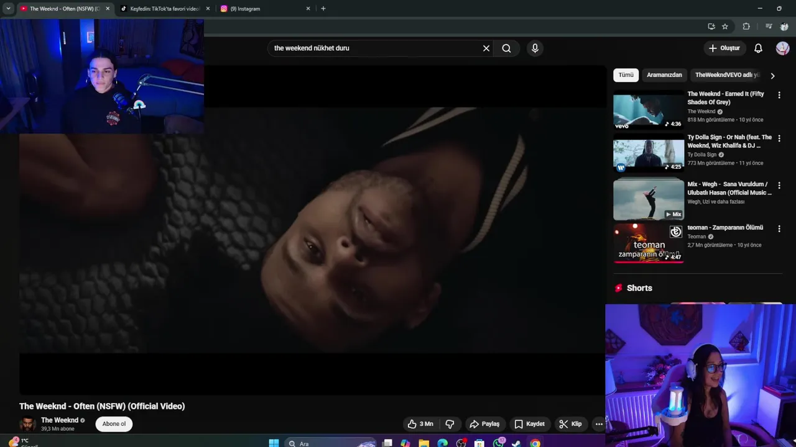Click the taskbar Ara search box
This screenshot has height=447, width=796.
(x=331, y=443)
